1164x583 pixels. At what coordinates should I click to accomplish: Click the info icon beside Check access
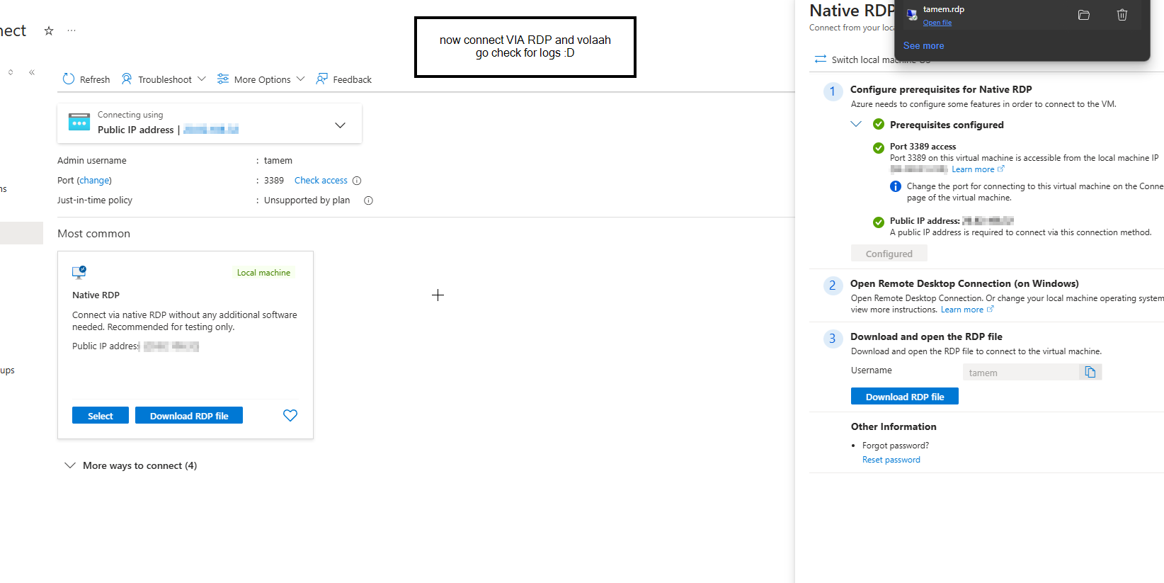357,181
